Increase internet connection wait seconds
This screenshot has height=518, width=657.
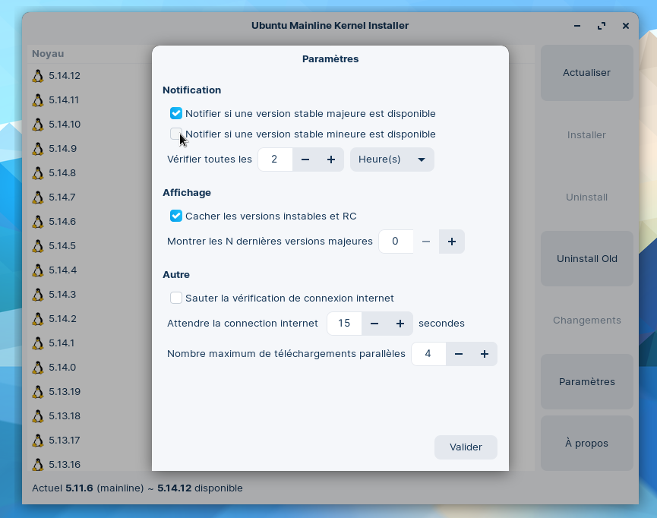tap(400, 324)
